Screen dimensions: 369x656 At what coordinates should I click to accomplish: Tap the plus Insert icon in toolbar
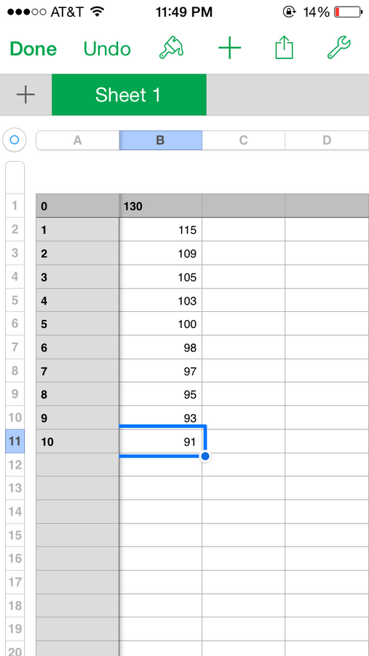tap(229, 48)
